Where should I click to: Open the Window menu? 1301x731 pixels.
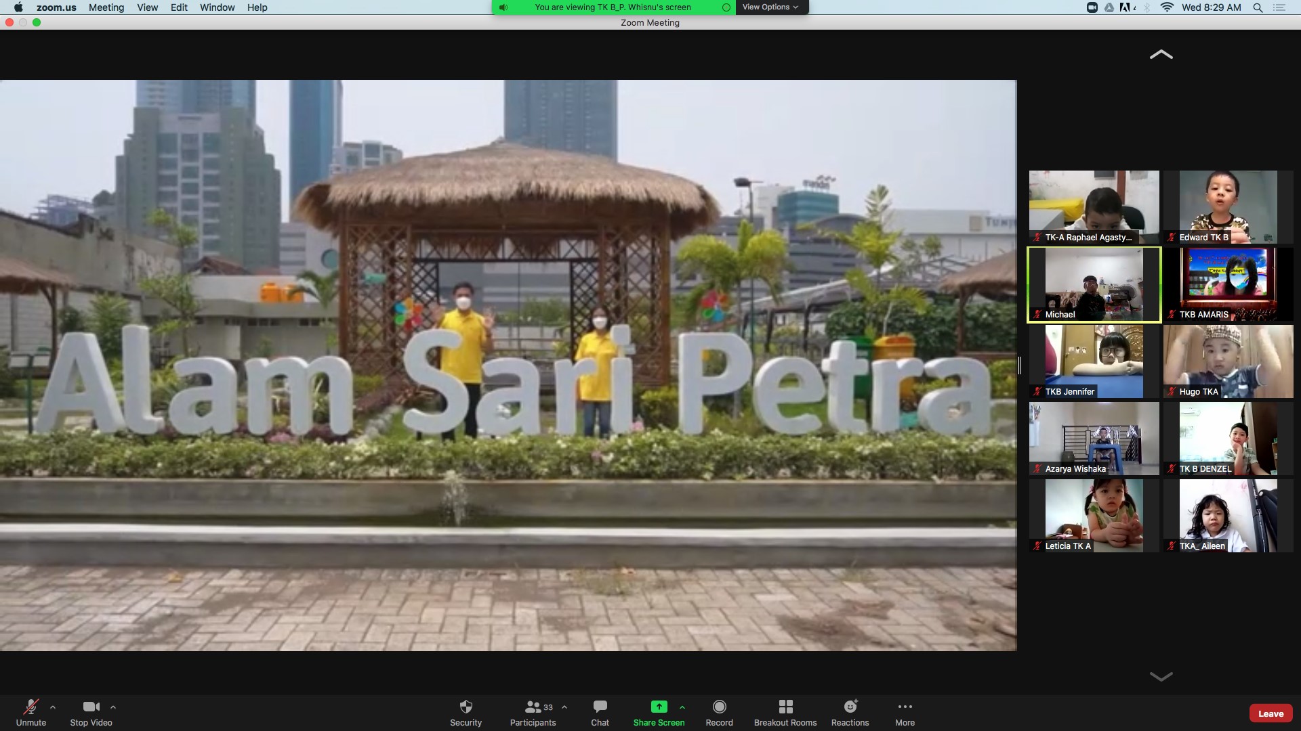tap(217, 7)
